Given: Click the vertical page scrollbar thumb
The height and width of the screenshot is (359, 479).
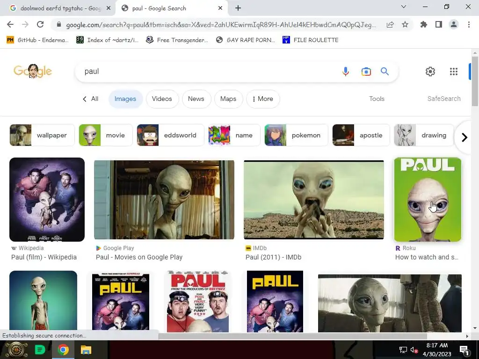Looking at the screenshot, I should pos(475,81).
